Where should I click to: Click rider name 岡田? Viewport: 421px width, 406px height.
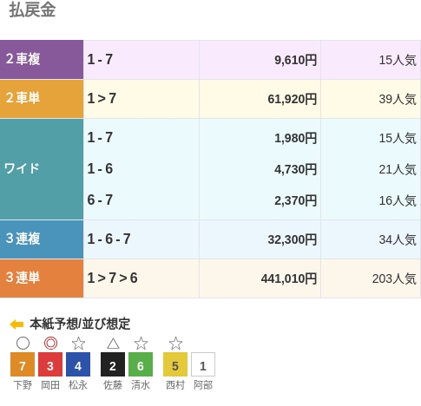50,385
